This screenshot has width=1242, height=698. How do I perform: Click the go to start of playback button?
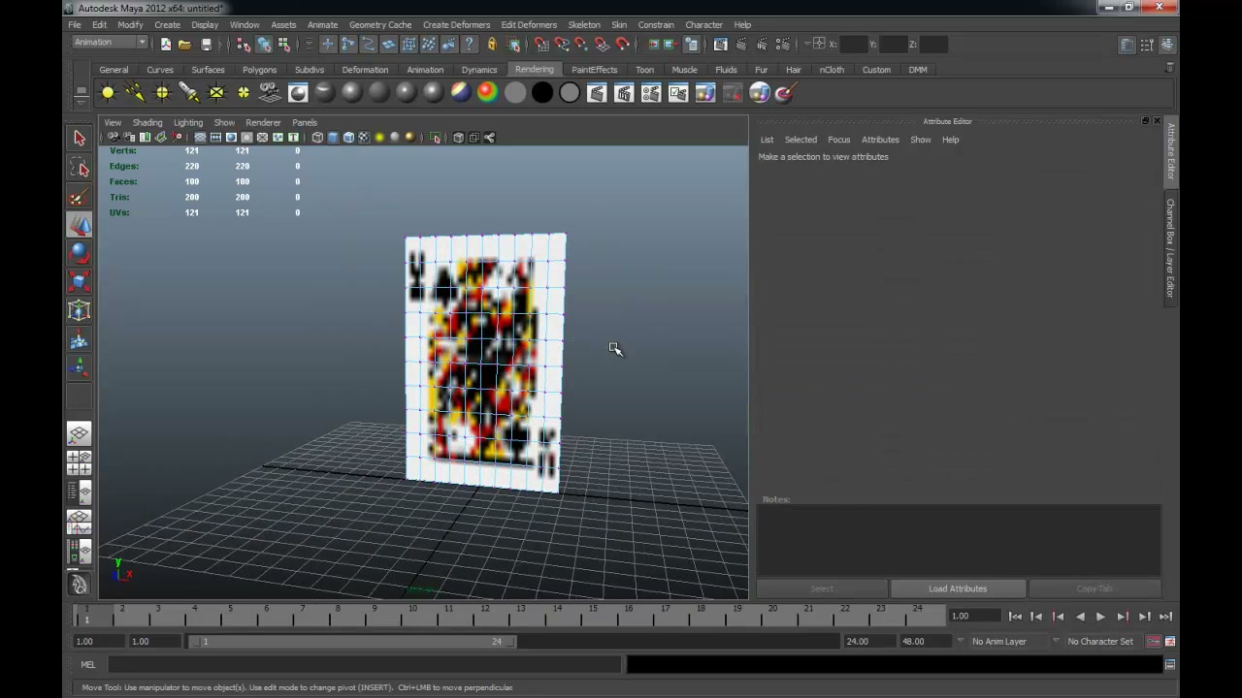[1015, 617]
